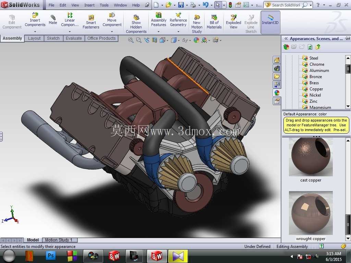Open the View Palette tab icon

pos(277,85)
